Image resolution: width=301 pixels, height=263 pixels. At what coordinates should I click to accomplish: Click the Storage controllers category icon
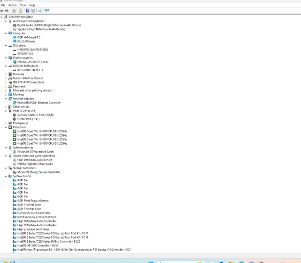pos(10,168)
